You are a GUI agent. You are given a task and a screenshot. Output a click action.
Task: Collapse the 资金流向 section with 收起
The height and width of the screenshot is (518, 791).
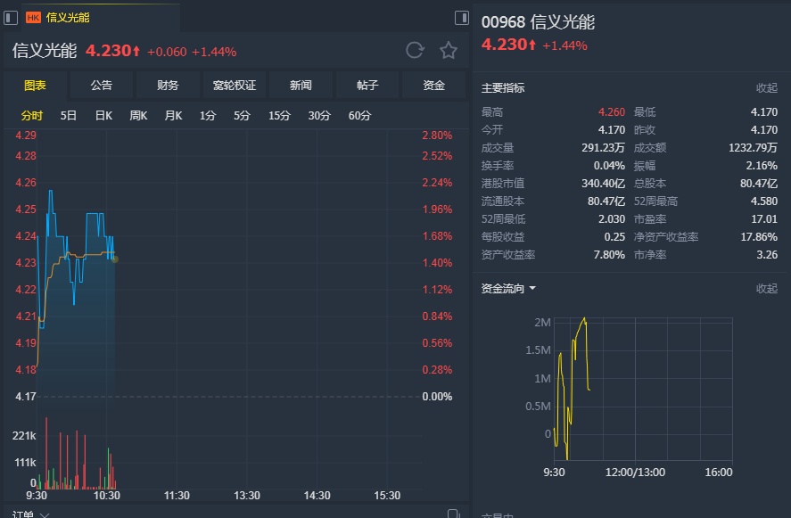[766, 289]
